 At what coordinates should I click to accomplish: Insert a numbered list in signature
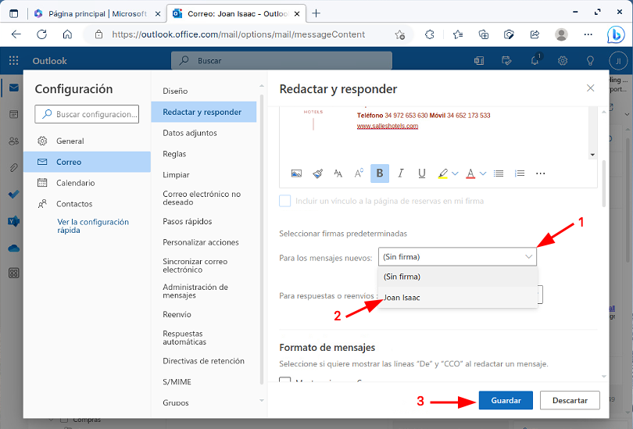click(520, 173)
